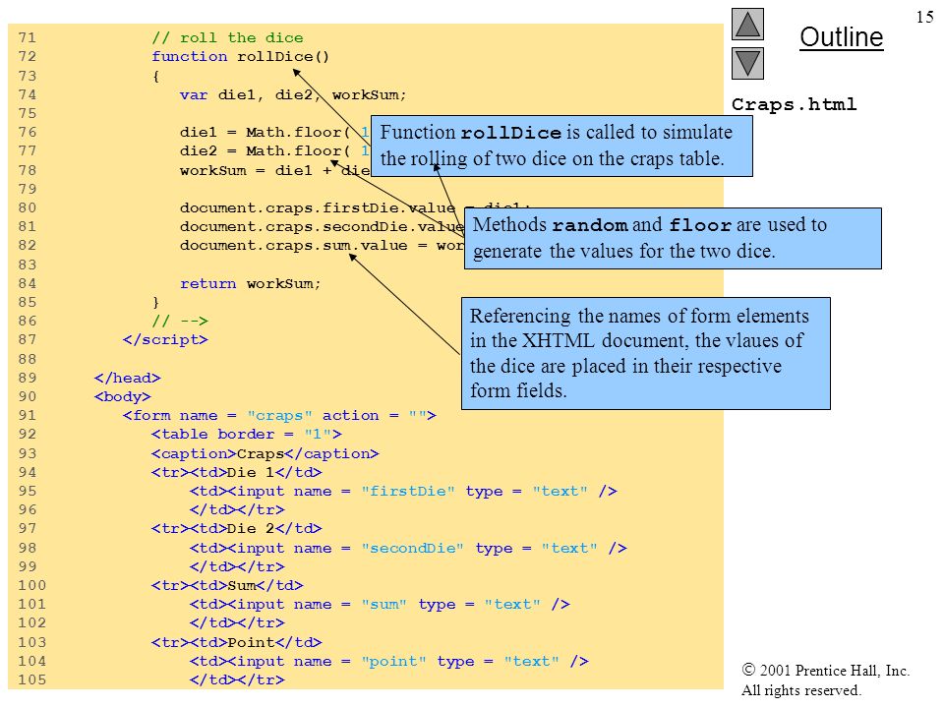
Task: Click 'function rollDice()' on line 72
Action: [240, 57]
